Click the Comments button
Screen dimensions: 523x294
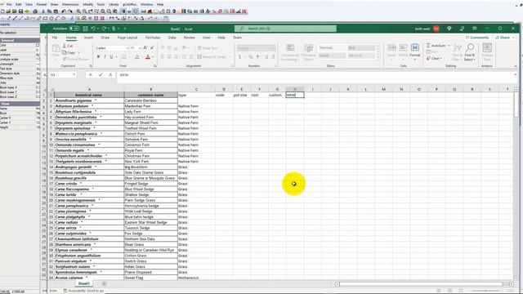point(477,38)
